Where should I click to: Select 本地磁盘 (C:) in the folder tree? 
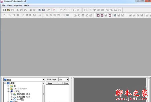[23, 94]
